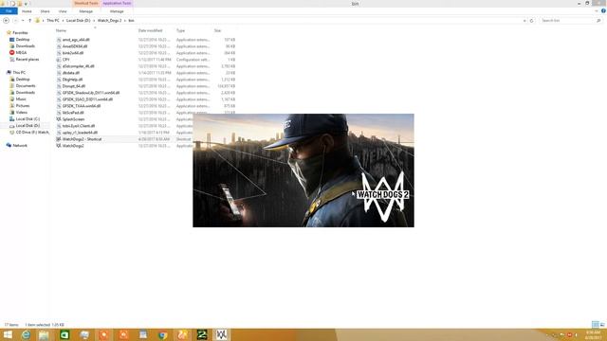This screenshot has height=341, width=607.
Task: Click the bin segment in address bar
Action: [131, 21]
